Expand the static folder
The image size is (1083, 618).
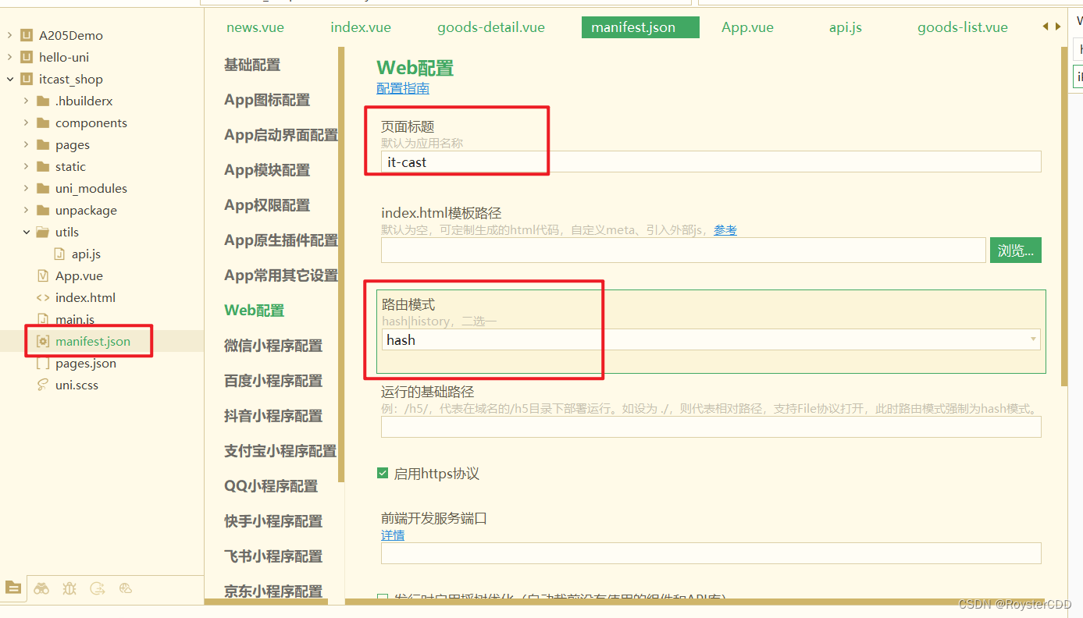pyautogui.click(x=26, y=166)
